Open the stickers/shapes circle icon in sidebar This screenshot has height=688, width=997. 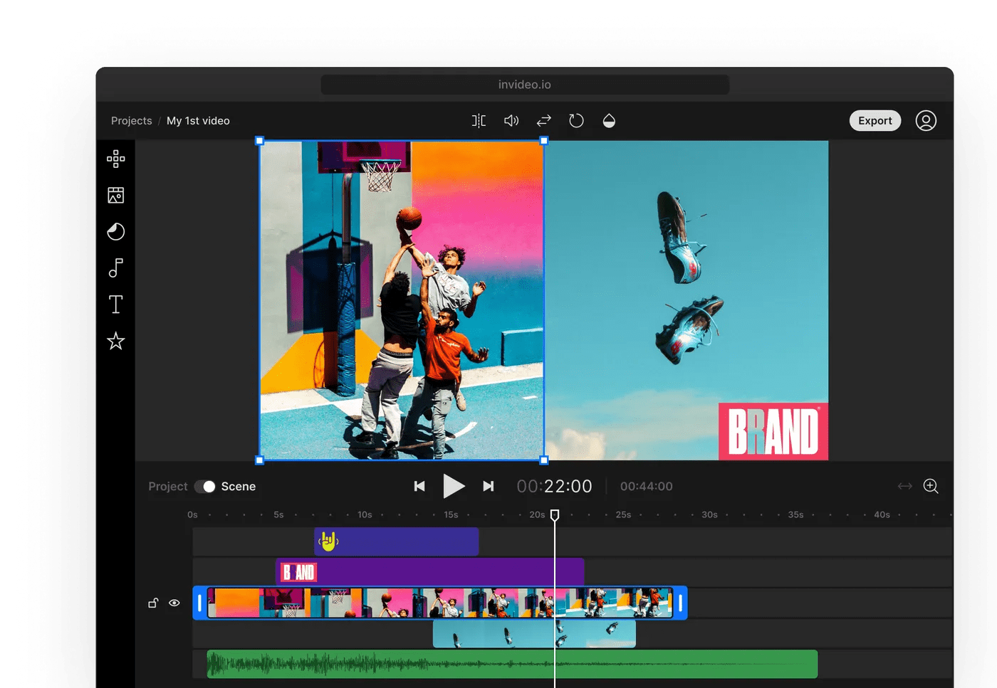[116, 231]
